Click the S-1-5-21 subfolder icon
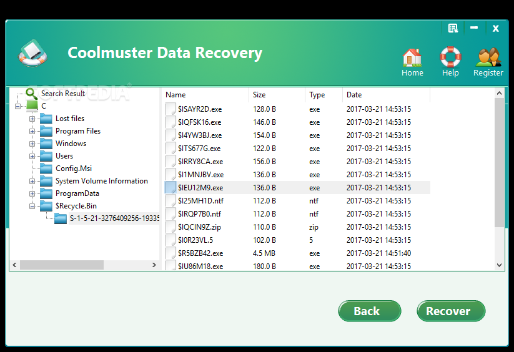The height and width of the screenshot is (352, 514). [x=61, y=218]
